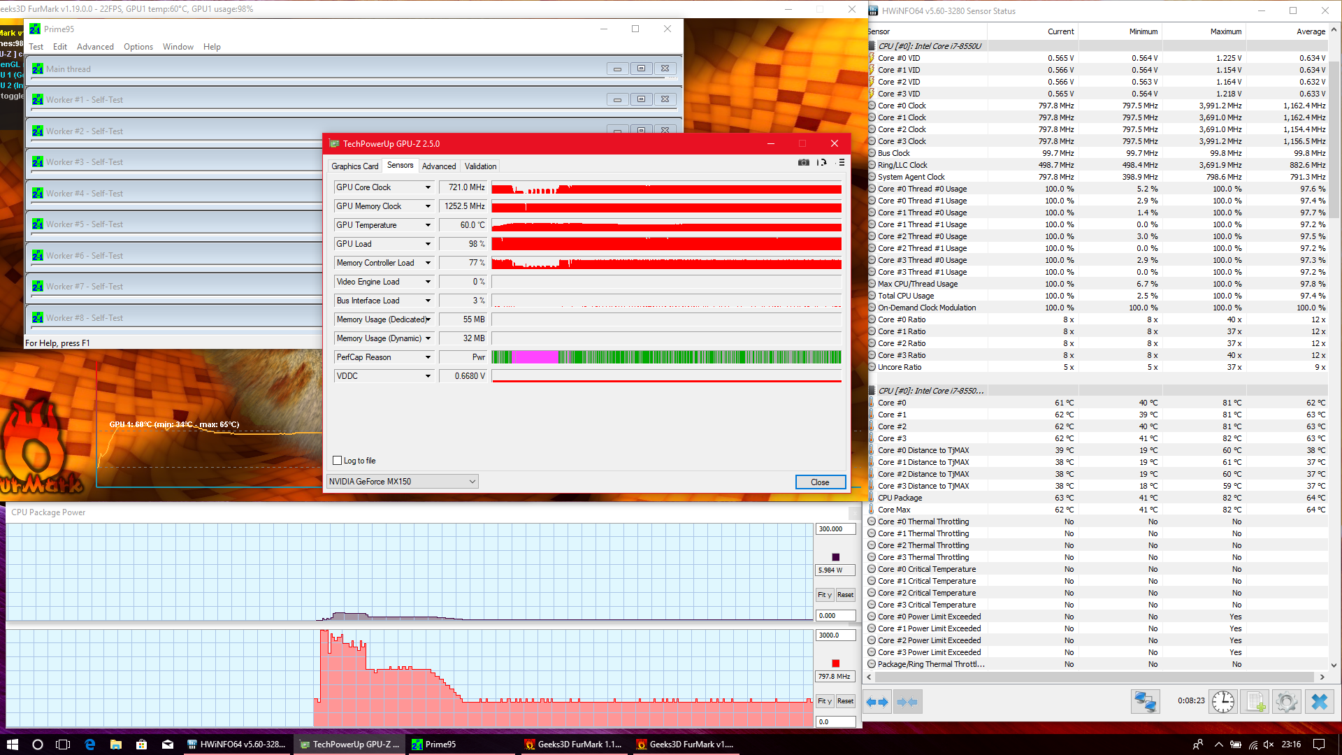
Task: Open Microsoft Edge from the taskbar
Action: click(x=90, y=745)
